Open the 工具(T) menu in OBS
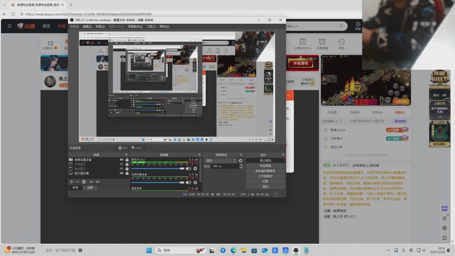The height and width of the screenshot is (256, 455). click(151, 26)
